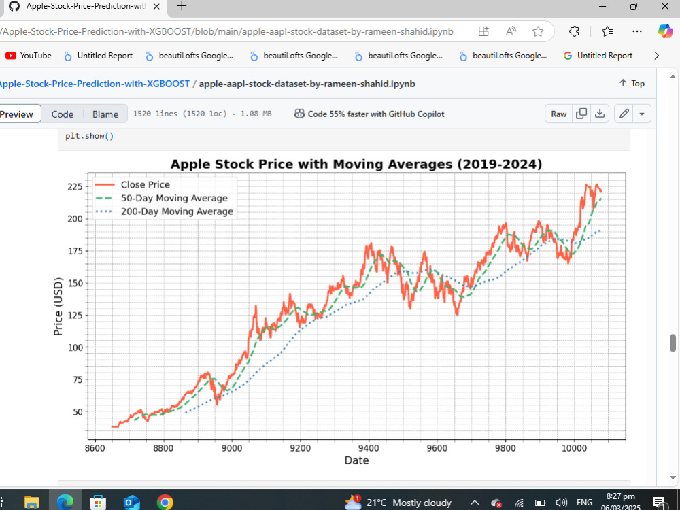Viewport: 680px width, 510px height.
Task: Open the first Untitled Report bookmark
Action: (x=99, y=56)
